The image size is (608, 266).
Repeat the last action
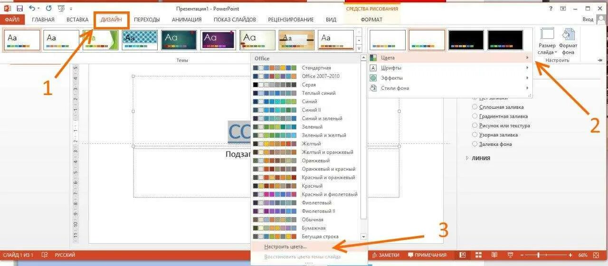tap(48, 8)
